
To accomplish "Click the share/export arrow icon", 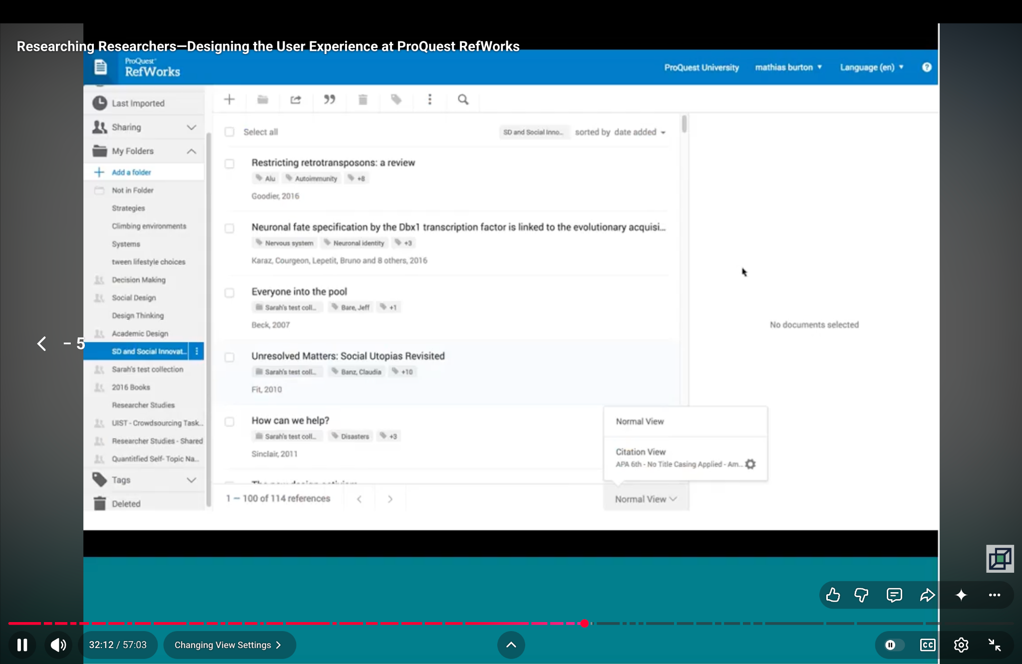I will pyautogui.click(x=296, y=99).
